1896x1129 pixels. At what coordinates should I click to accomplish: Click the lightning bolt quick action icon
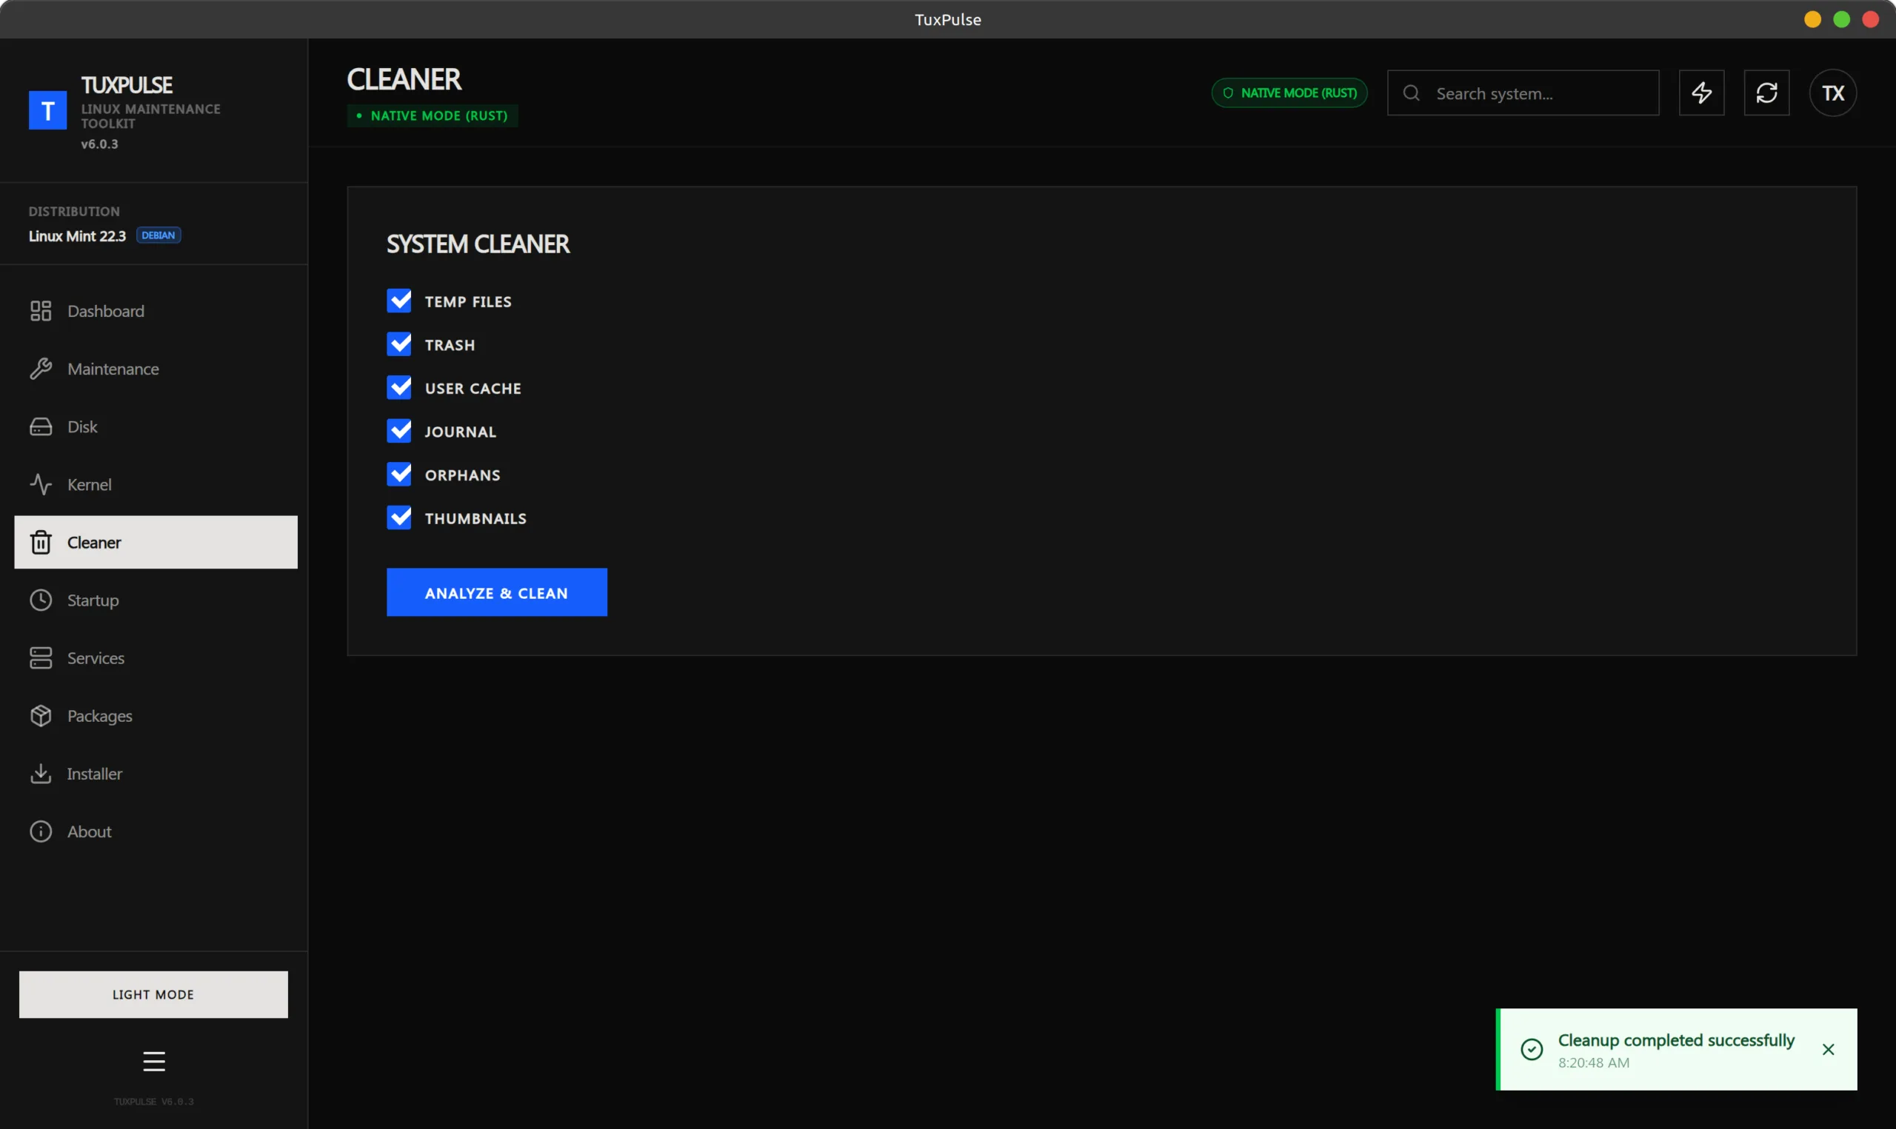(1701, 93)
